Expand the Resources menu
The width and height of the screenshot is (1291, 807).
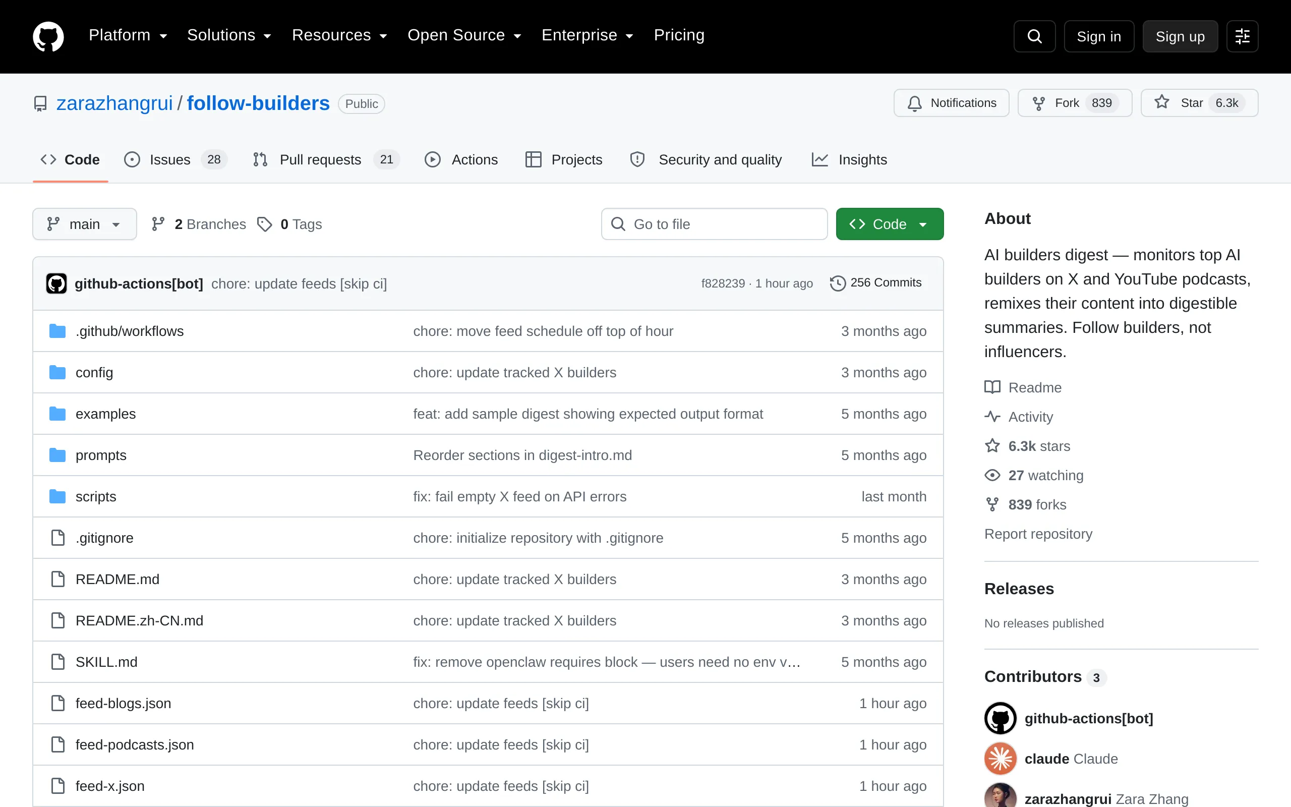tap(339, 35)
